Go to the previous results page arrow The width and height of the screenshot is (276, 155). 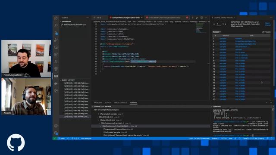(214, 24)
